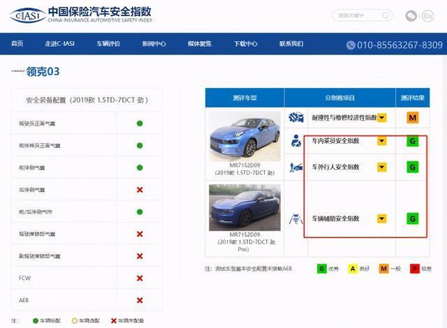Image resolution: width=447 pixels, height=328 pixels.
Task: Click the search magnifier icon
Action: coord(386,15)
